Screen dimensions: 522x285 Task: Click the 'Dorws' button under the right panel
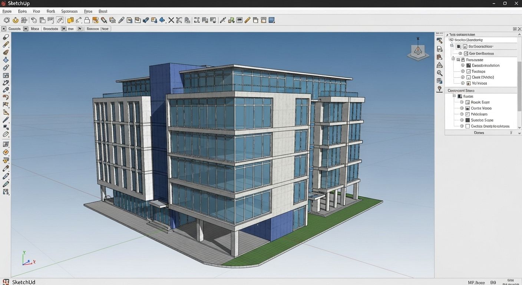479,132
